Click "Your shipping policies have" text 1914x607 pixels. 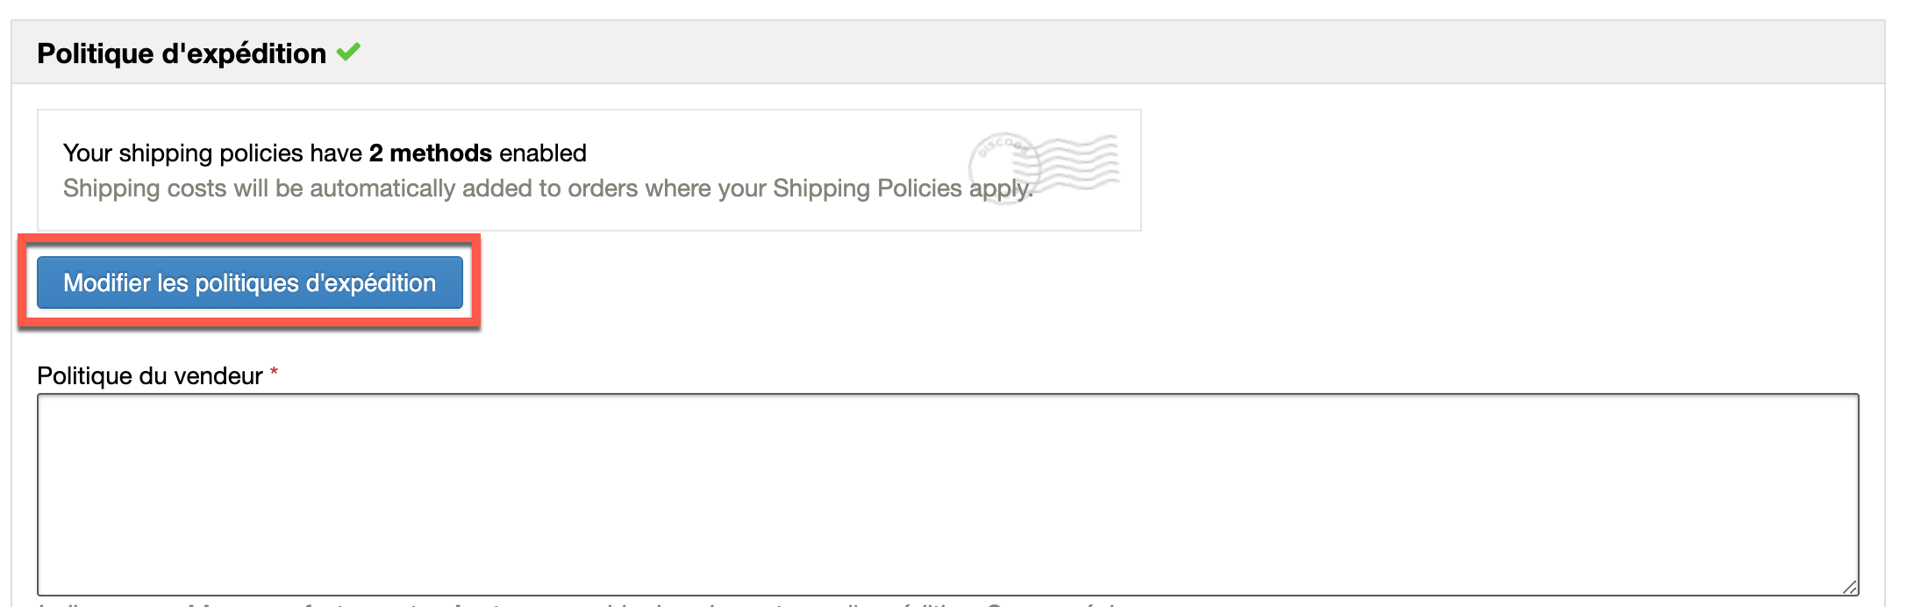tap(212, 153)
